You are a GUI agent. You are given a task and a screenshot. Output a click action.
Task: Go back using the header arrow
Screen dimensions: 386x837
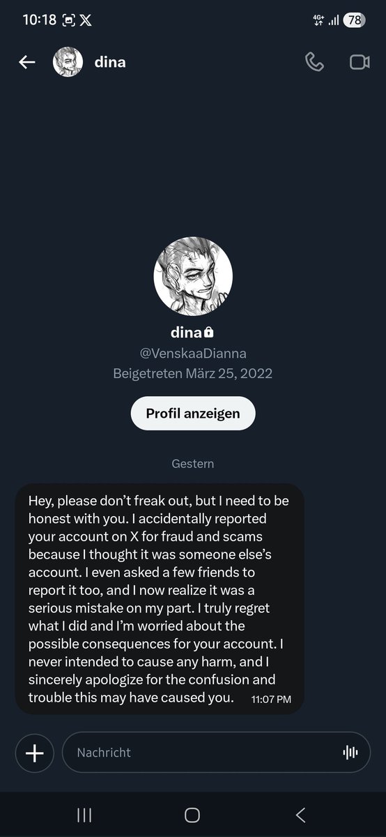(x=26, y=62)
